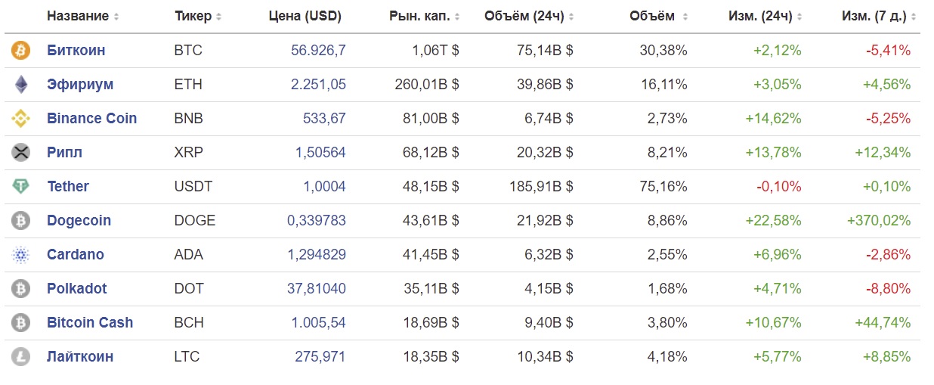Open the Polkadot coin page

pyautogui.click(x=76, y=289)
